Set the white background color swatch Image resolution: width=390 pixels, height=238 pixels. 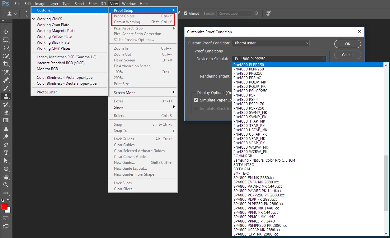9,210
